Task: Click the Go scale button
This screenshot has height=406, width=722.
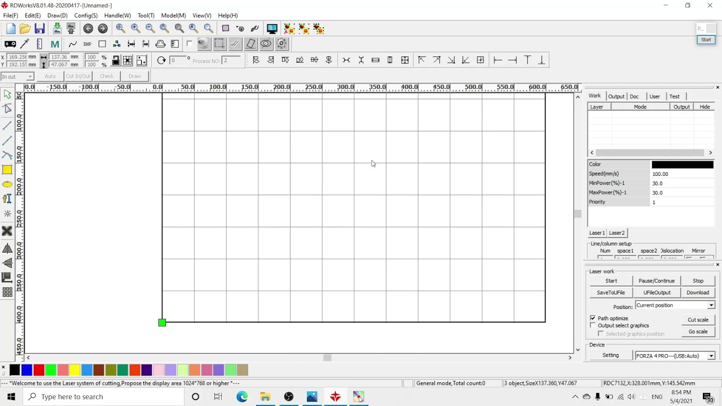Action: [698, 332]
